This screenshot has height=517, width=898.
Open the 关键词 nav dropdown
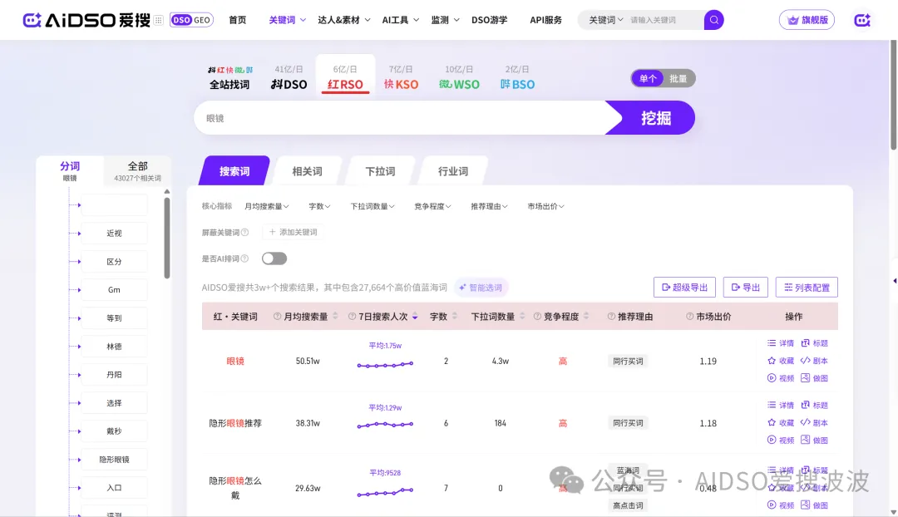click(287, 20)
